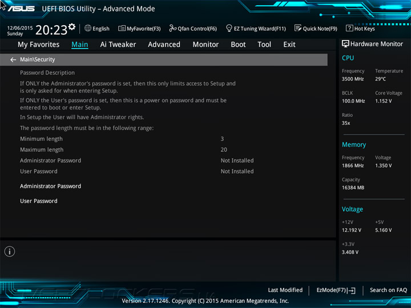Click the back arrow beside Main\Security
This screenshot has width=411, height=308.
click(x=13, y=60)
